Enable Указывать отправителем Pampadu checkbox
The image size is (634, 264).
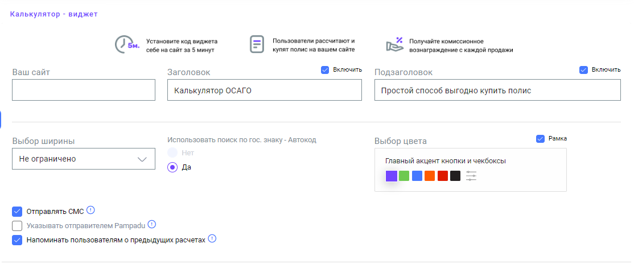[x=17, y=225]
